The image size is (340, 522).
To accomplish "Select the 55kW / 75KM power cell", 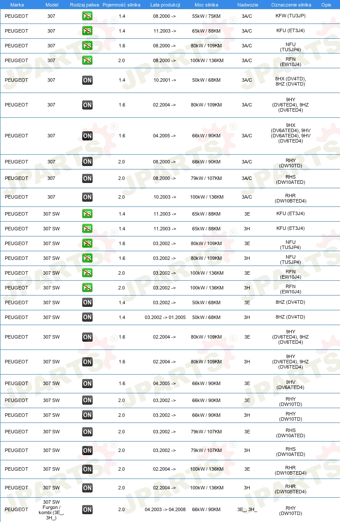I will 207,16.
